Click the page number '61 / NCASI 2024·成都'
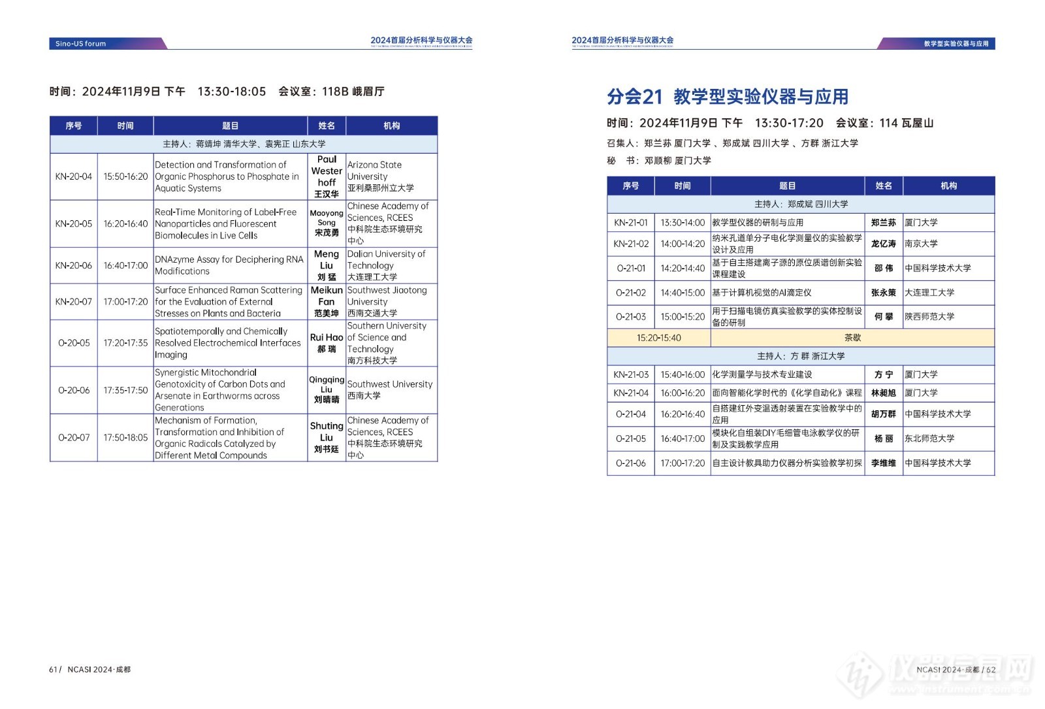 pos(89,670)
